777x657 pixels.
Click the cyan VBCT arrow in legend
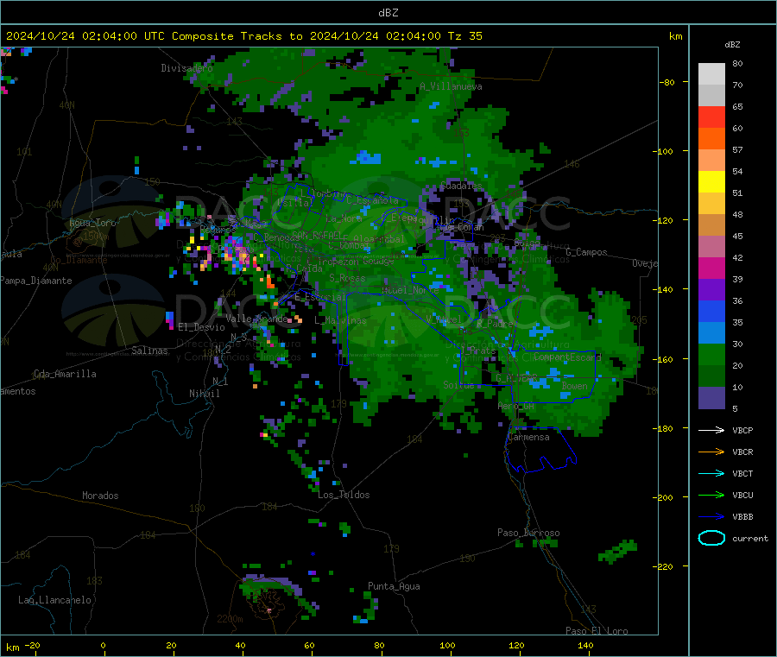click(x=711, y=473)
